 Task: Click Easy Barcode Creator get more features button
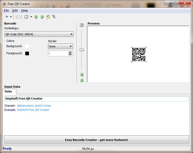point(96,140)
